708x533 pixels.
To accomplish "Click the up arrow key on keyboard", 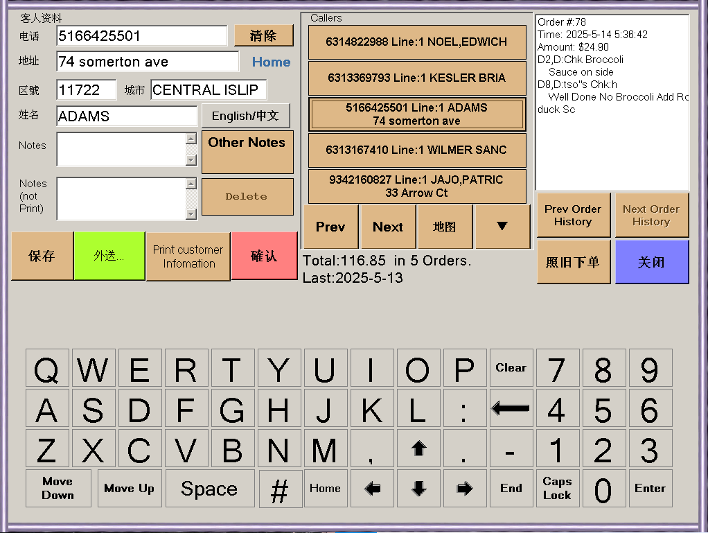I will tap(418, 448).
